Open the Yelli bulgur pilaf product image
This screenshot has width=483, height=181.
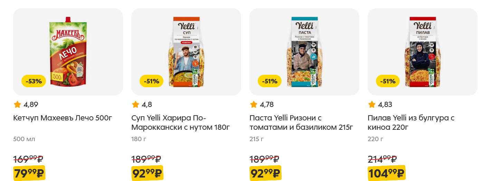point(422,52)
